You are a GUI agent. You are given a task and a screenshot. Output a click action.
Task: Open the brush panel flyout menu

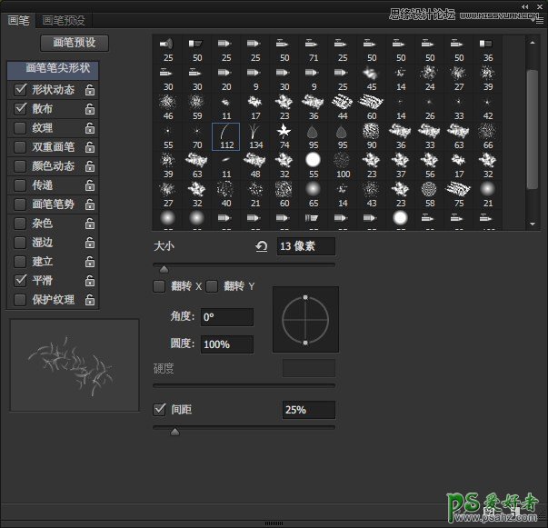(x=539, y=18)
